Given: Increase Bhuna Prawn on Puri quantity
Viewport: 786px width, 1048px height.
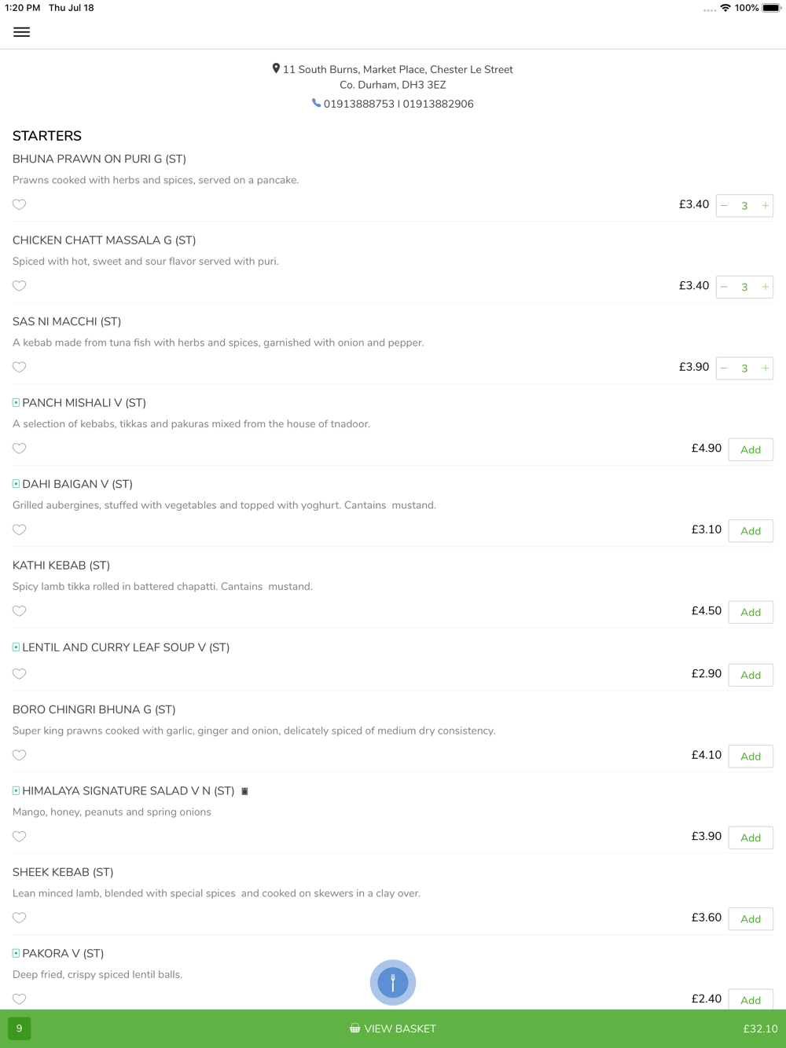Looking at the screenshot, I should coord(765,206).
